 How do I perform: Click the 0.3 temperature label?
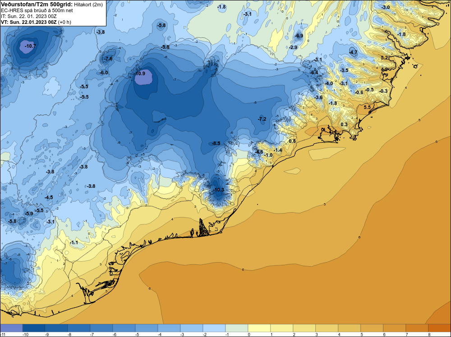[344, 124]
